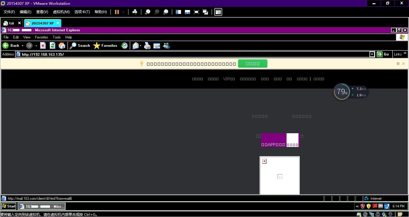Enter VMware full screen mode
Screen dimensions: 409x217
[x=196, y=12]
